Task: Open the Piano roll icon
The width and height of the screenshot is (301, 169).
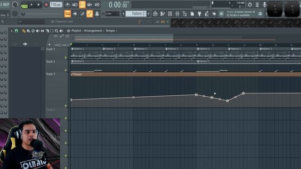Action: coord(162,14)
